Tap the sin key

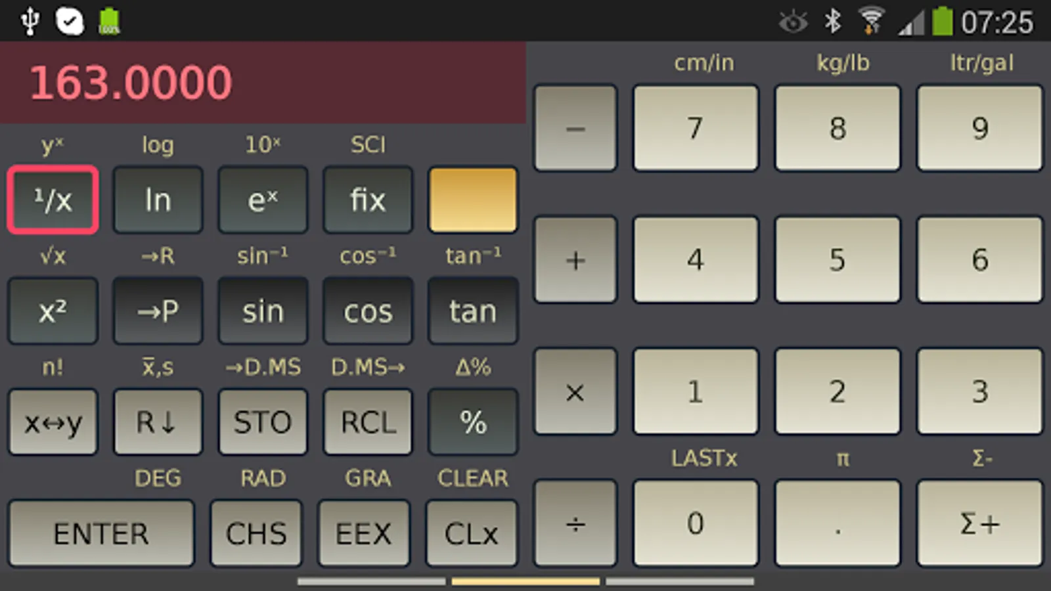(263, 311)
